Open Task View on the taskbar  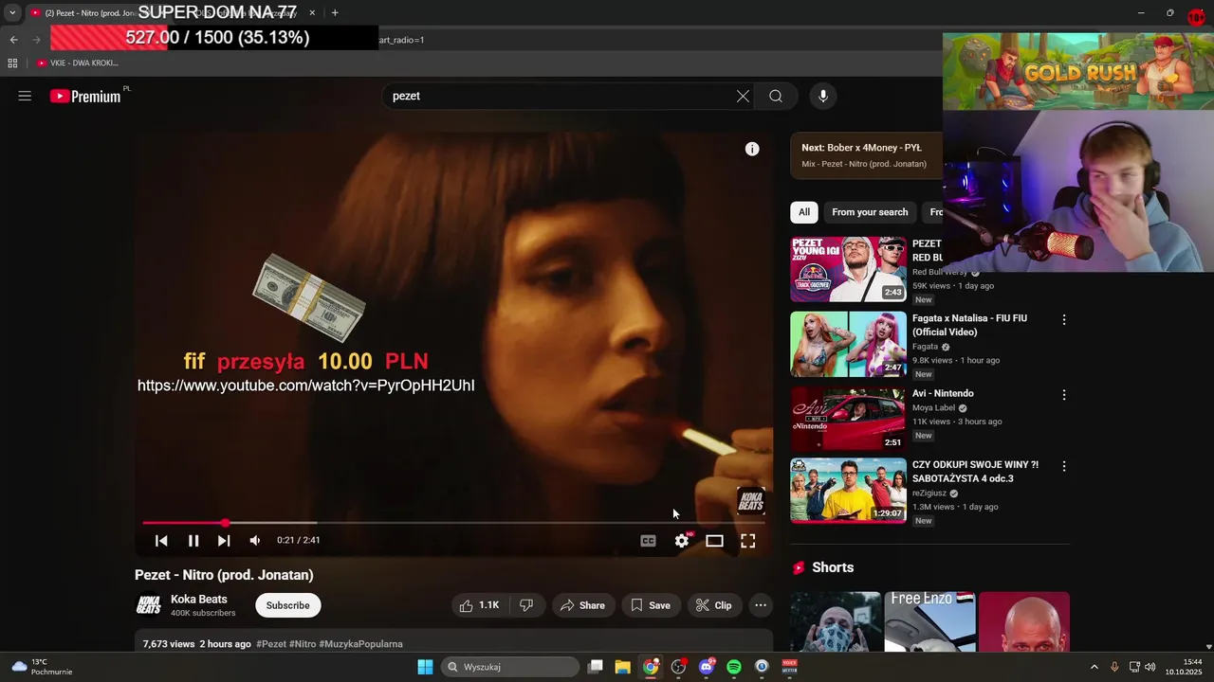pyautogui.click(x=596, y=667)
